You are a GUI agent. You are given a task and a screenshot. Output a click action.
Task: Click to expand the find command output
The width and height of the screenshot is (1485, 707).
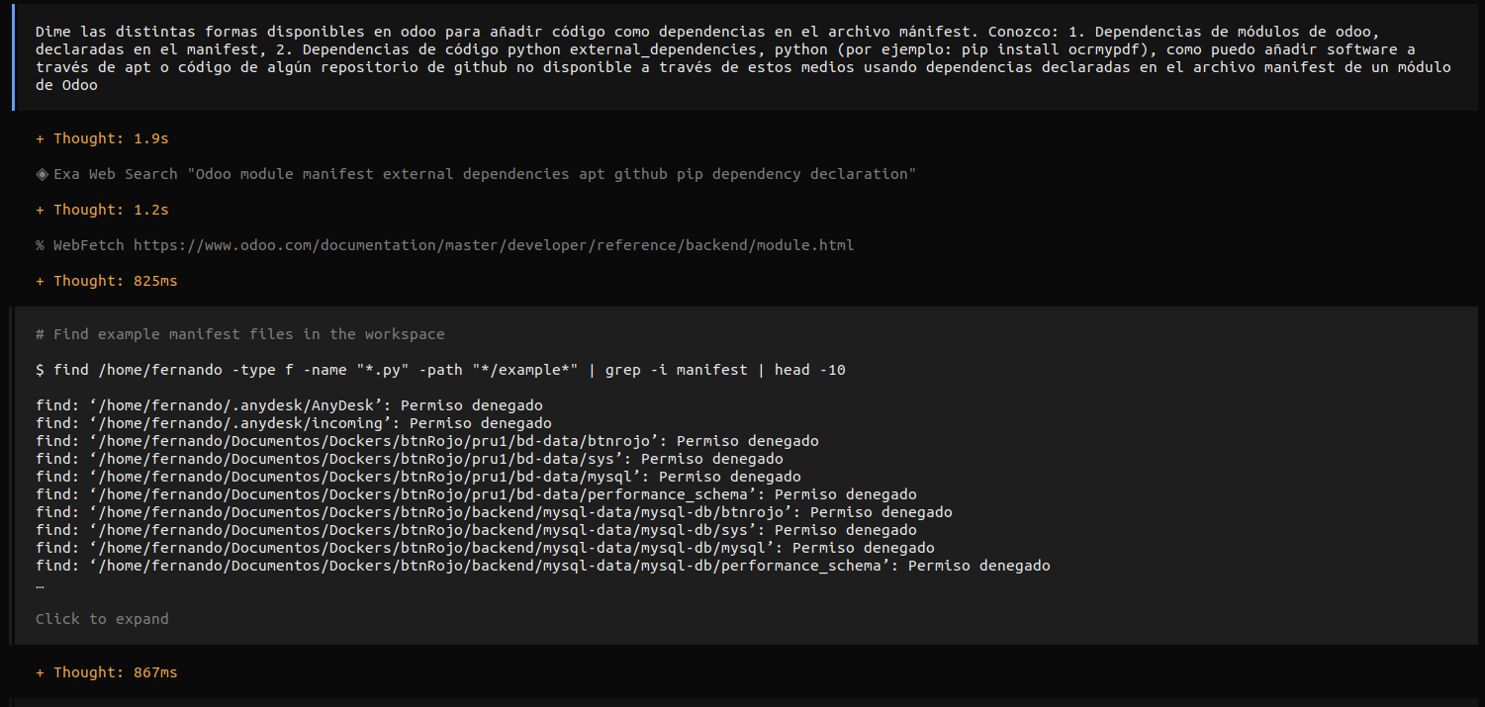coord(102,619)
